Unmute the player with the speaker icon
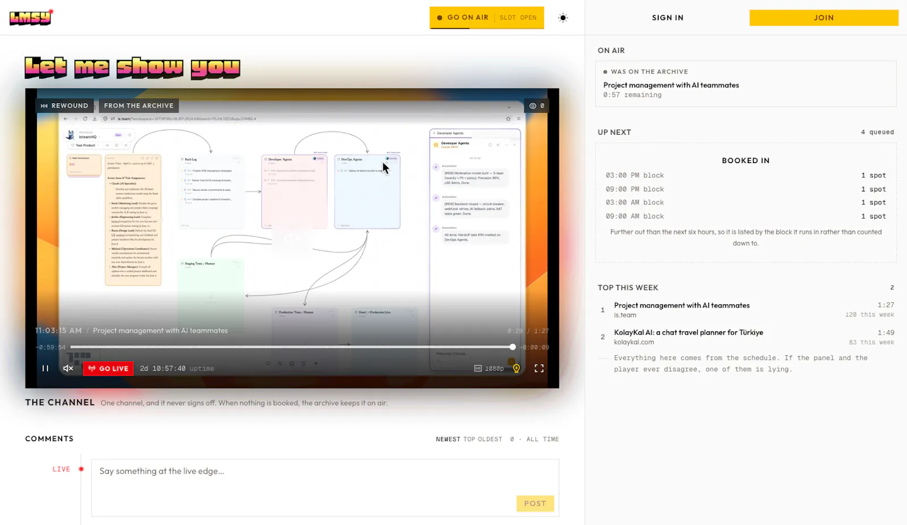This screenshot has height=525, width=907. tap(68, 368)
